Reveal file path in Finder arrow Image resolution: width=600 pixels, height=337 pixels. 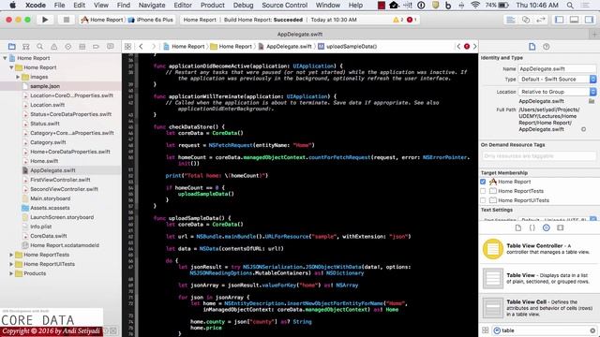click(583, 129)
